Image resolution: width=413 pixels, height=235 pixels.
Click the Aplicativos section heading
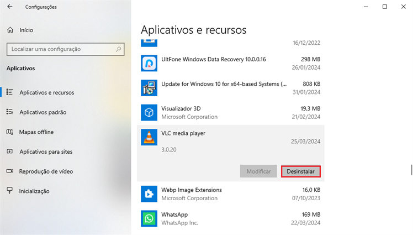[20, 69]
